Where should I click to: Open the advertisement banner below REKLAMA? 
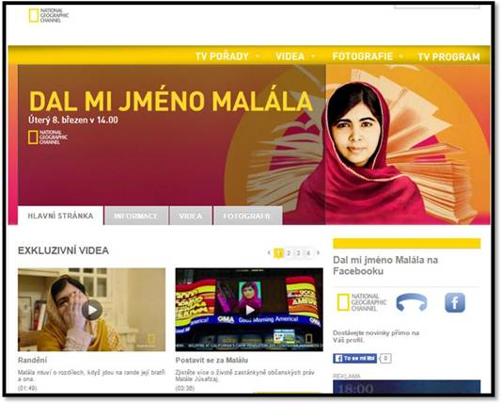tap(407, 386)
